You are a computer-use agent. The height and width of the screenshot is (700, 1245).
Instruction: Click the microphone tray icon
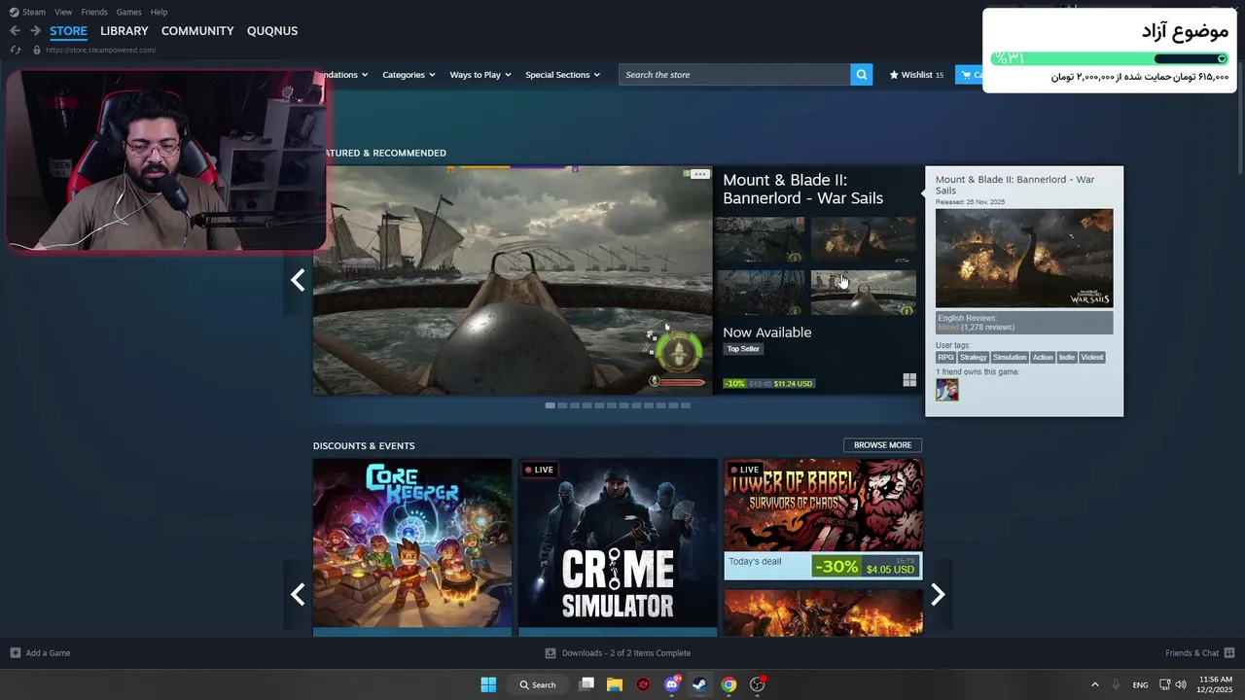coord(1116,684)
